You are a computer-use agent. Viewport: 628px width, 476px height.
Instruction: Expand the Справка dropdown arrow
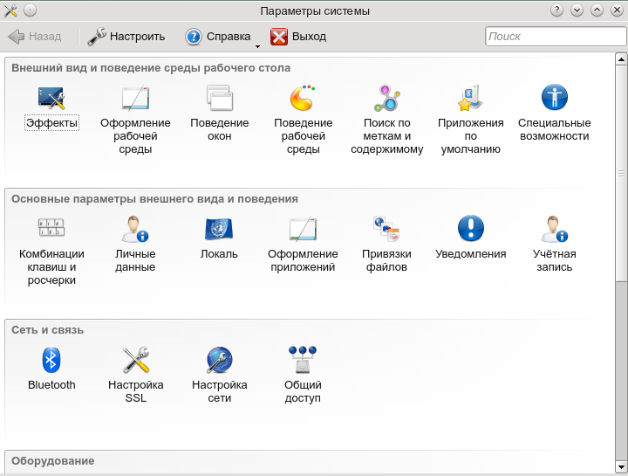click(x=257, y=46)
